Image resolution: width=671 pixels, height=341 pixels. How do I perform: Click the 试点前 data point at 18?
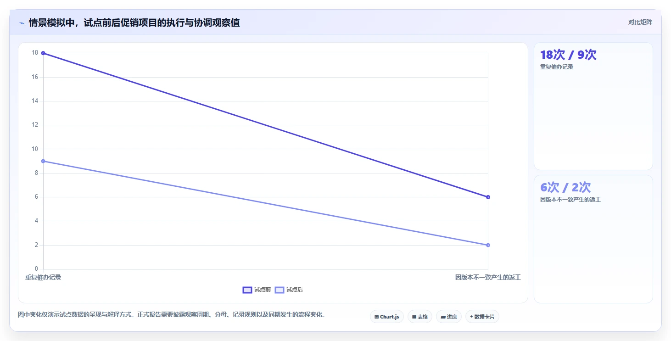click(x=43, y=53)
